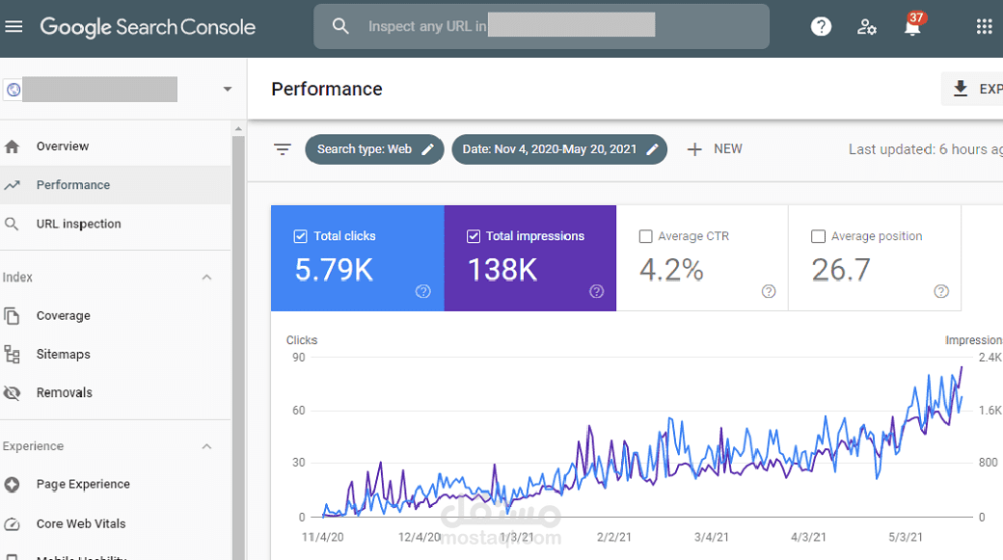Click the sidebar scroll up arrow
The width and height of the screenshot is (1003, 560).
[238, 129]
